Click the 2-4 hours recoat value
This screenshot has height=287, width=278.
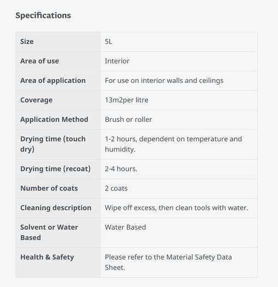[x=121, y=169]
